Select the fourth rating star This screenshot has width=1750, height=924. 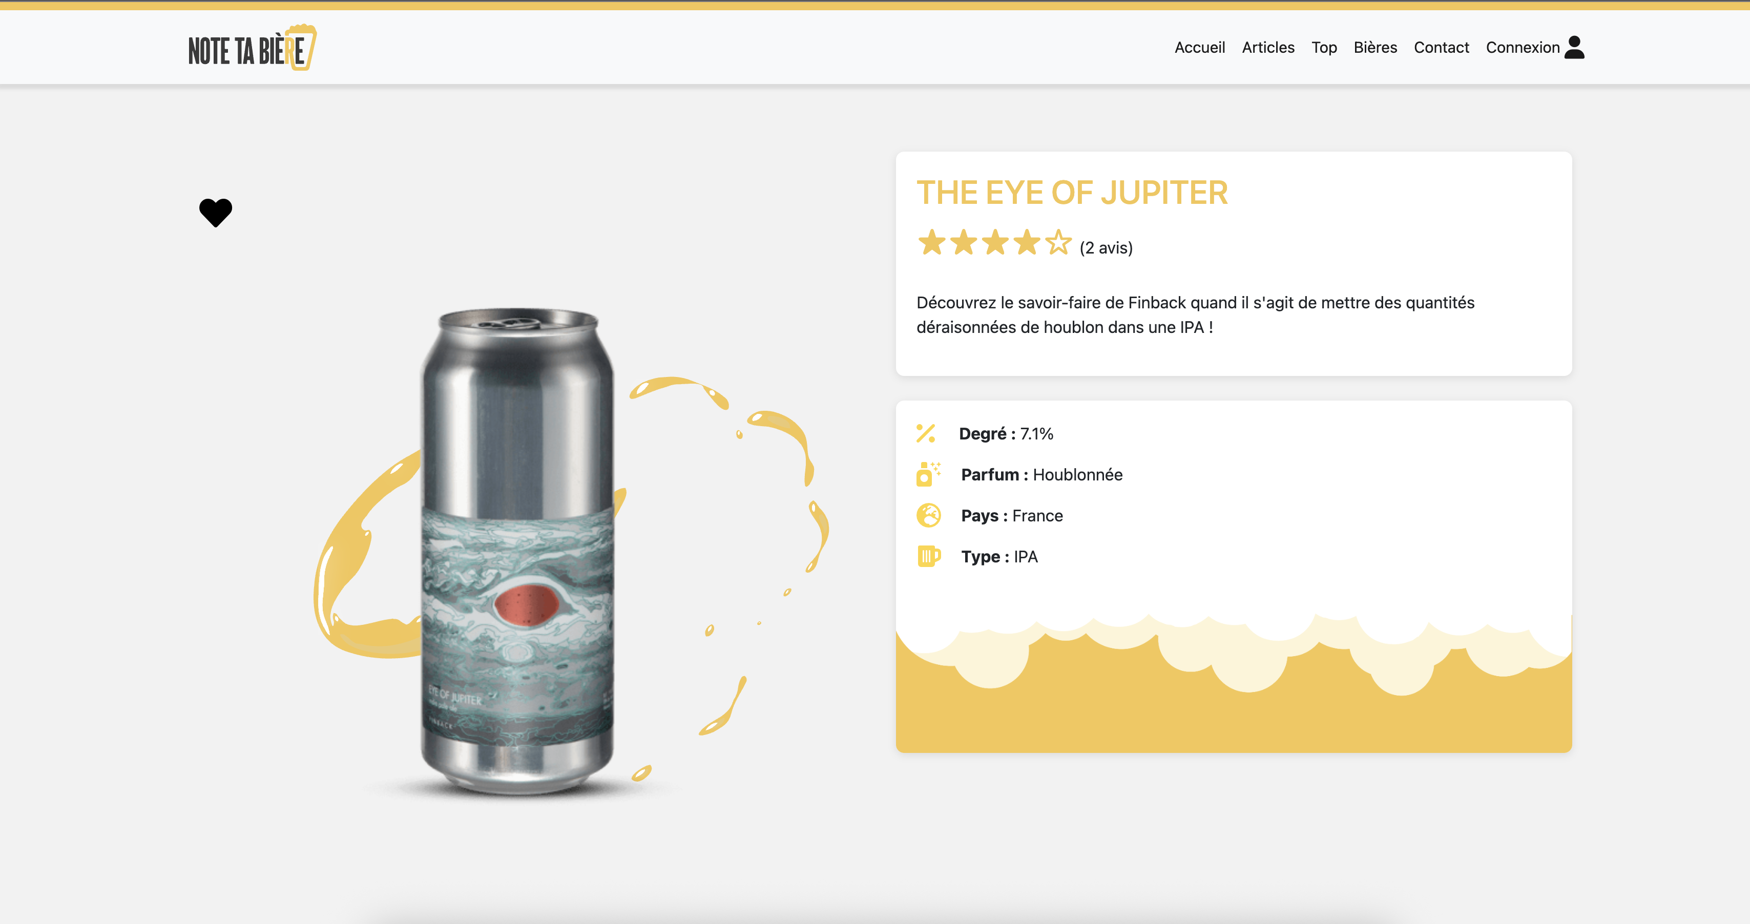(x=1027, y=243)
